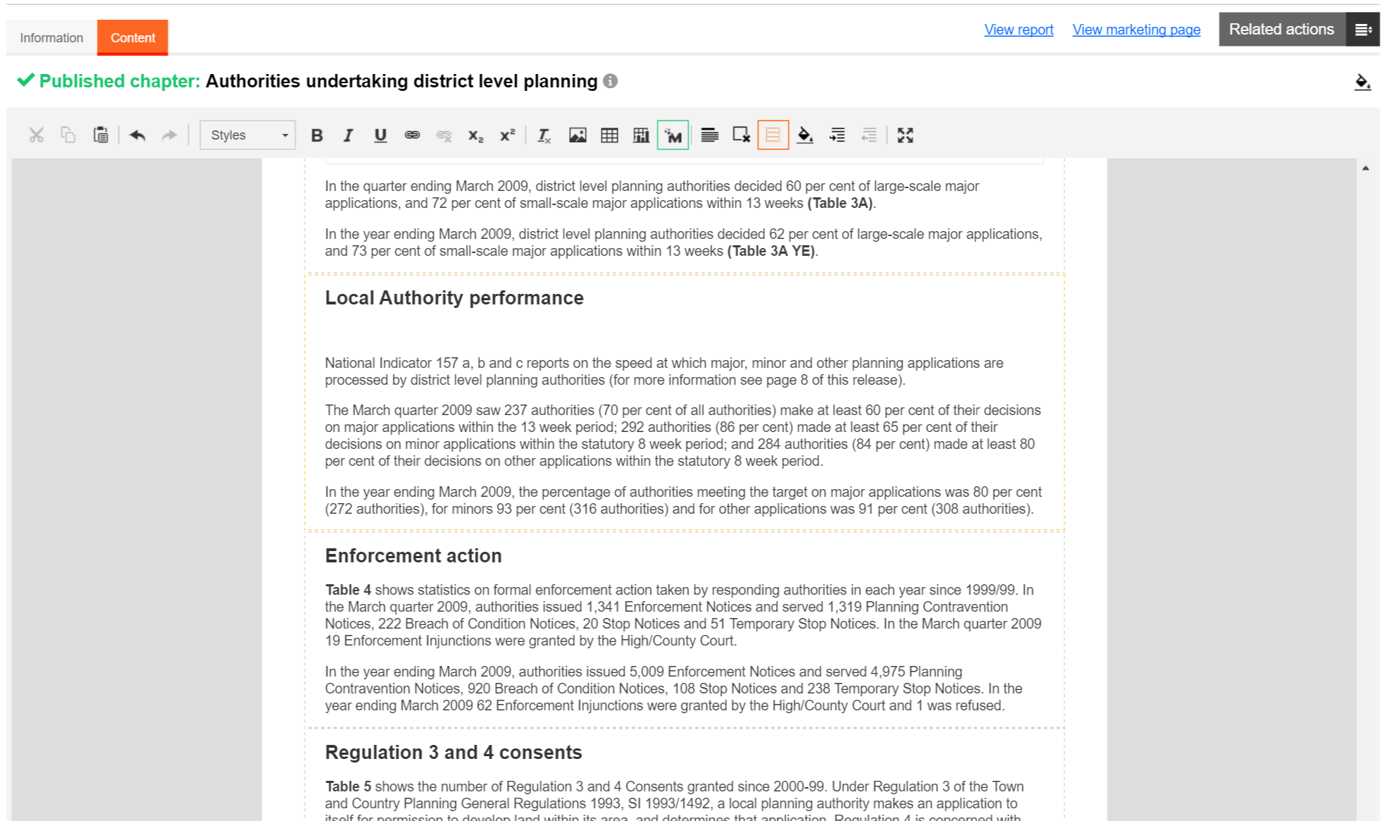Insert a hyperlink
Screen dimensions: 1389x821
413,135
